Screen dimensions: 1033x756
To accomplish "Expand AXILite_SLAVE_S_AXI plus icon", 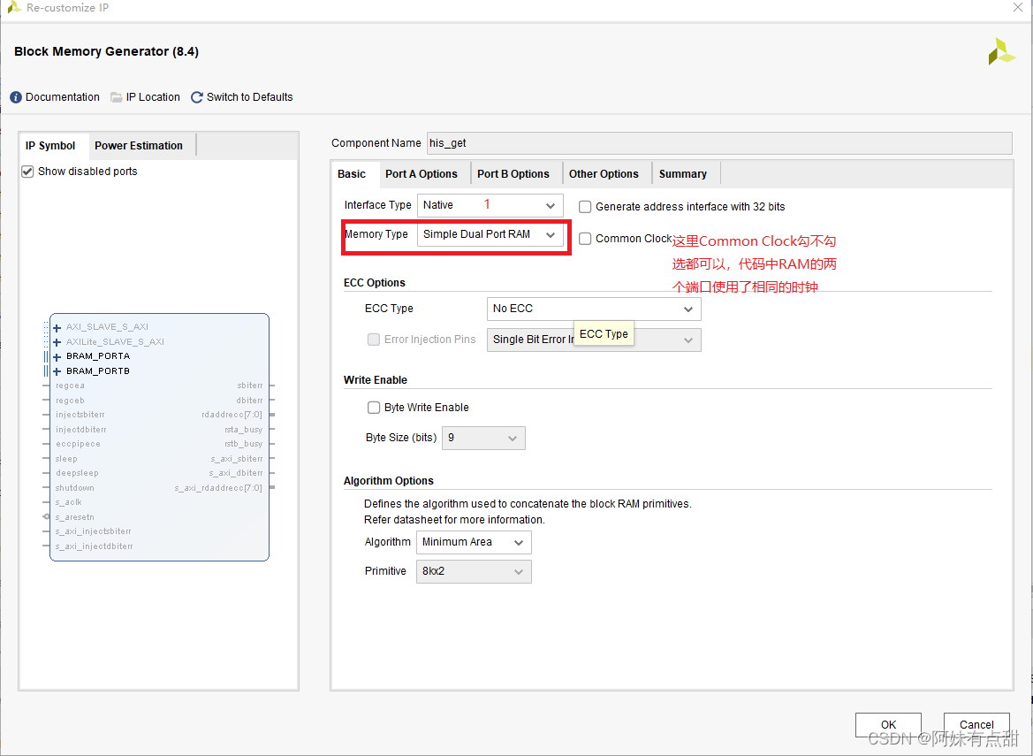I will pyautogui.click(x=57, y=342).
